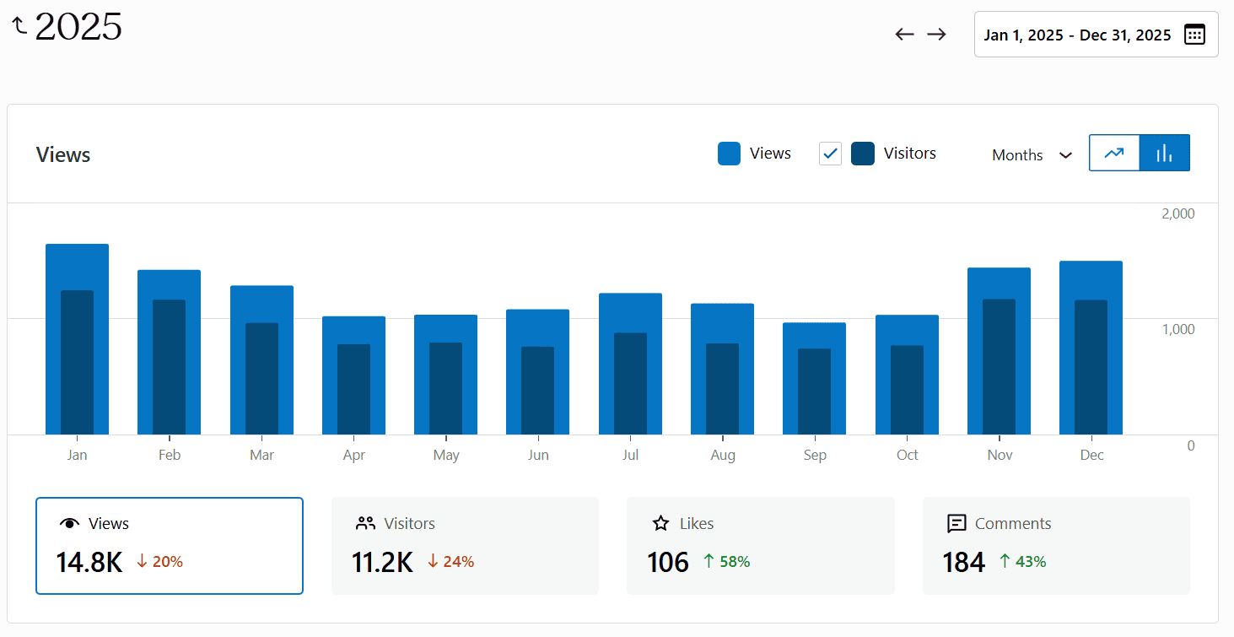Open the Visitors stats card
The image size is (1234, 637).
click(x=465, y=544)
